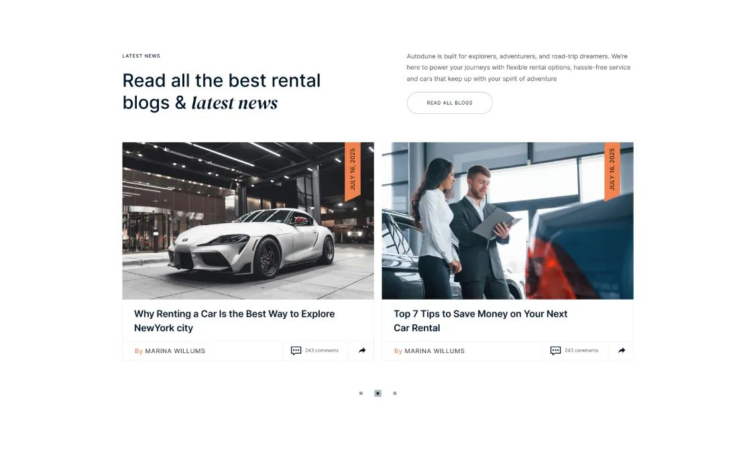This screenshot has height=449, width=755.
Task: Click the comment bubble icon on the first blog card
Action: click(296, 351)
